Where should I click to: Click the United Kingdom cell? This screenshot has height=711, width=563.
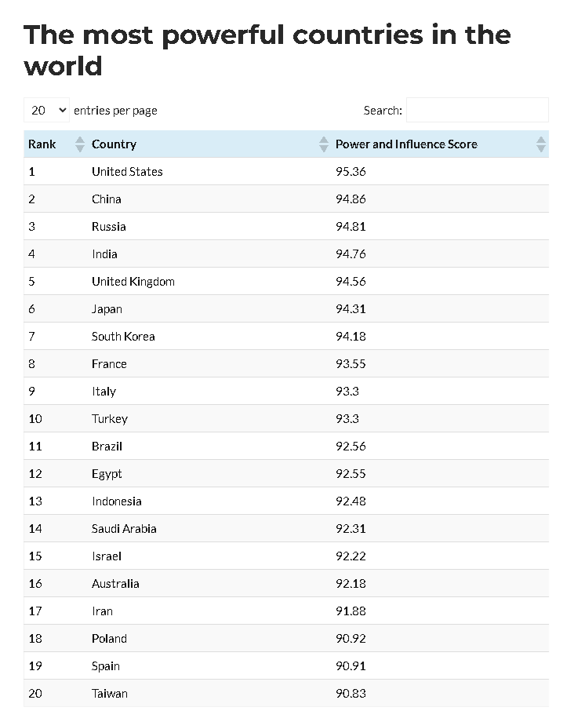(133, 282)
